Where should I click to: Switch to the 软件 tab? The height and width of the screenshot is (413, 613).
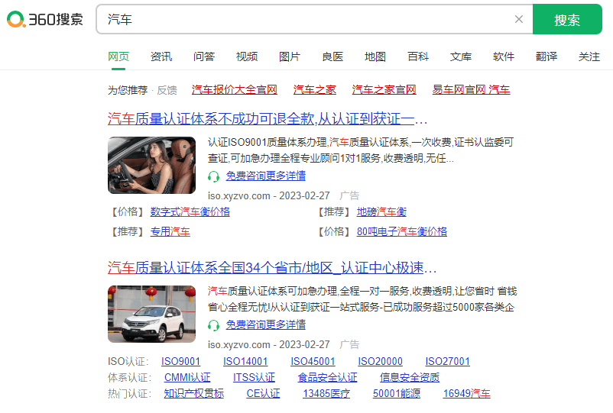coord(504,56)
